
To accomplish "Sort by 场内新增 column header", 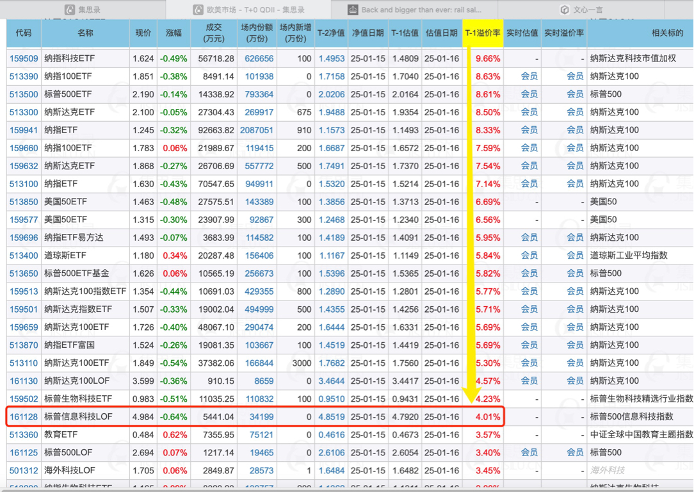I will pos(296,33).
